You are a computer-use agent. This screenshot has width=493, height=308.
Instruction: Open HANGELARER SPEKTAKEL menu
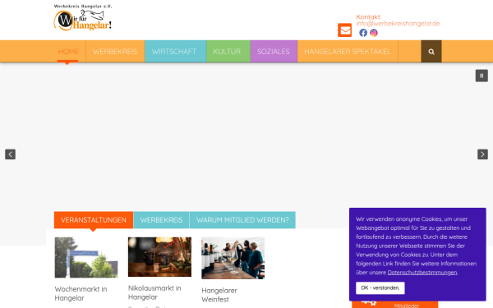[x=348, y=51]
